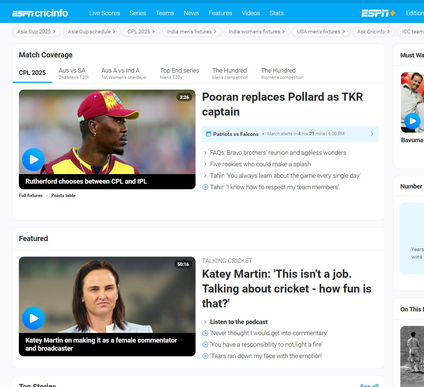
Task: Open Asia Cup schedule quick link
Action: tap(92, 32)
